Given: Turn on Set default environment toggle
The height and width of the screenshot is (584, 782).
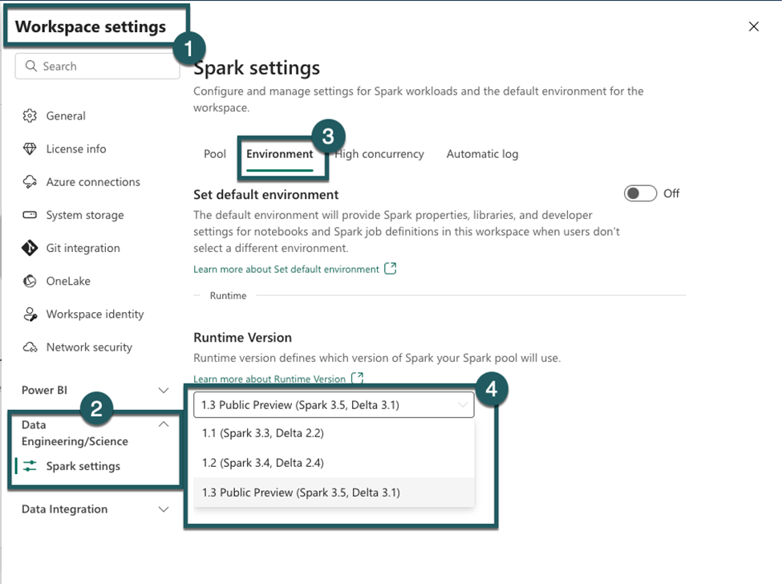Looking at the screenshot, I should click(x=640, y=193).
